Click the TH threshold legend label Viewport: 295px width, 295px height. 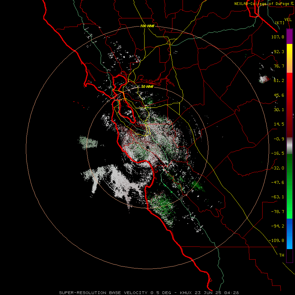coord(282,255)
